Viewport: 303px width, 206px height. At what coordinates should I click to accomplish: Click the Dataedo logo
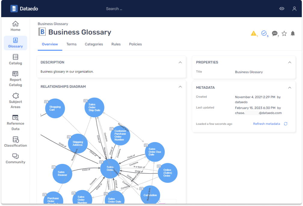(x=24, y=8)
